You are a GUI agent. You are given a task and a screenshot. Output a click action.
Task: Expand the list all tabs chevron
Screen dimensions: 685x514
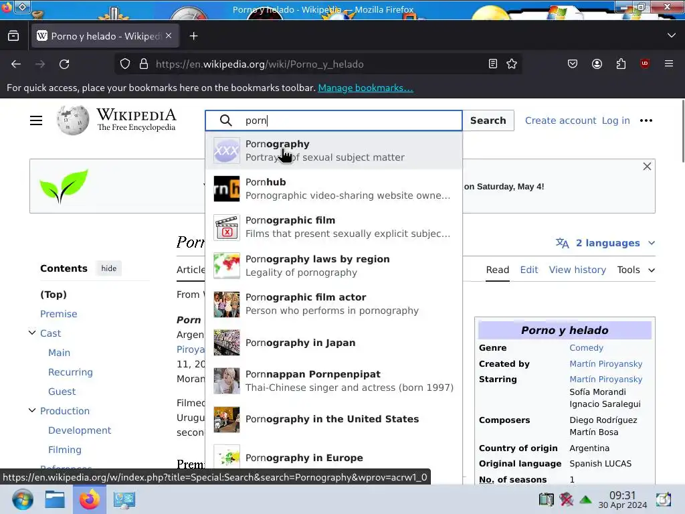[672, 35]
